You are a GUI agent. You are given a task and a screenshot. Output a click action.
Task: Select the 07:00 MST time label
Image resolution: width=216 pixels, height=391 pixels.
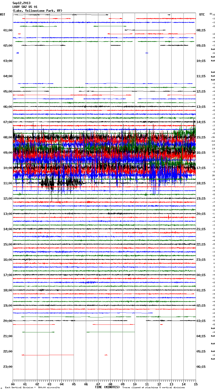click(x=8, y=122)
